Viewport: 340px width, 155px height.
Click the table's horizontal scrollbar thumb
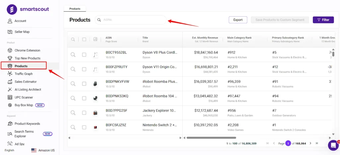click(211, 138)
